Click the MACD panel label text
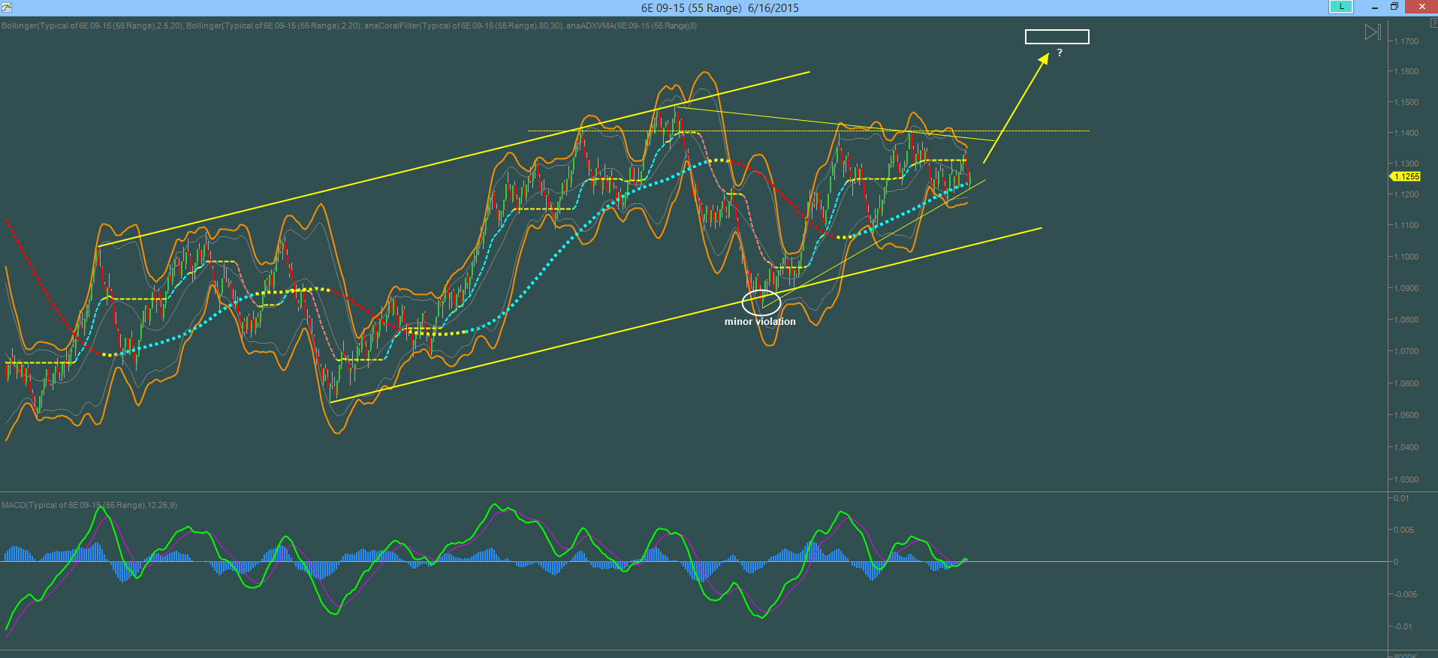 [x=89, y=505]
